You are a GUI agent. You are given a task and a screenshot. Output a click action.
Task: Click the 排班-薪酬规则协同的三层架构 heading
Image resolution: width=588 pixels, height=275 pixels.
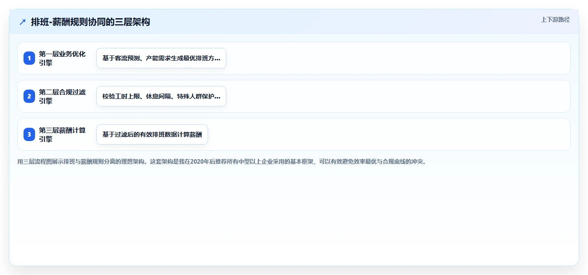click(x=91, y=22)
